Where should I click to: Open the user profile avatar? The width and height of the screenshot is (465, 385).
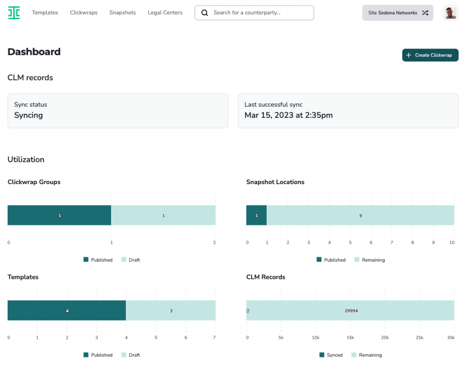[x=450, y=13]
